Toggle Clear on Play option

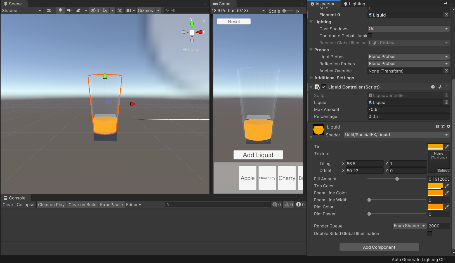coord(51,204)
